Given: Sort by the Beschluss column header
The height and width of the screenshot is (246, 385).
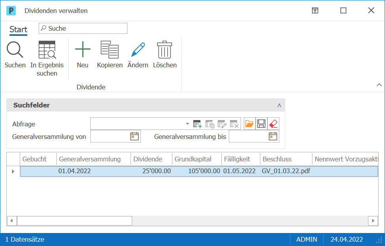Looking at the screenshot, I should [286, 159].
